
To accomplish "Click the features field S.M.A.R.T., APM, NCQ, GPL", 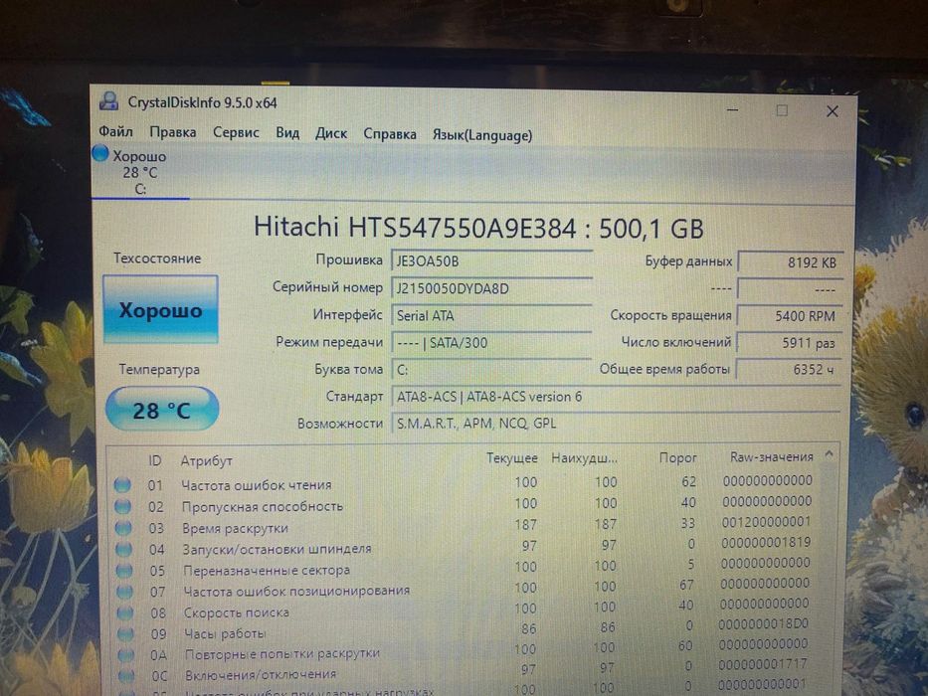I will click(x=616, y=424).
